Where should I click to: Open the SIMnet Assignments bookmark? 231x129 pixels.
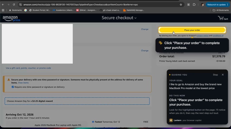pyautogui.click(x=86, y=10)
